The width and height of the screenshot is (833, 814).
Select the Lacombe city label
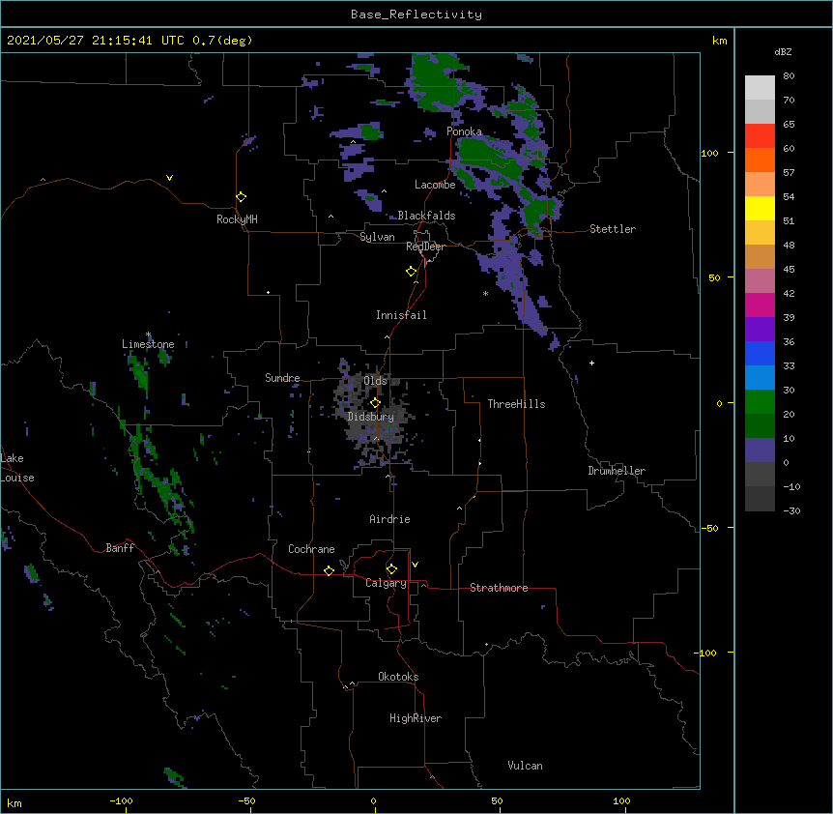(x=435, y=185)
